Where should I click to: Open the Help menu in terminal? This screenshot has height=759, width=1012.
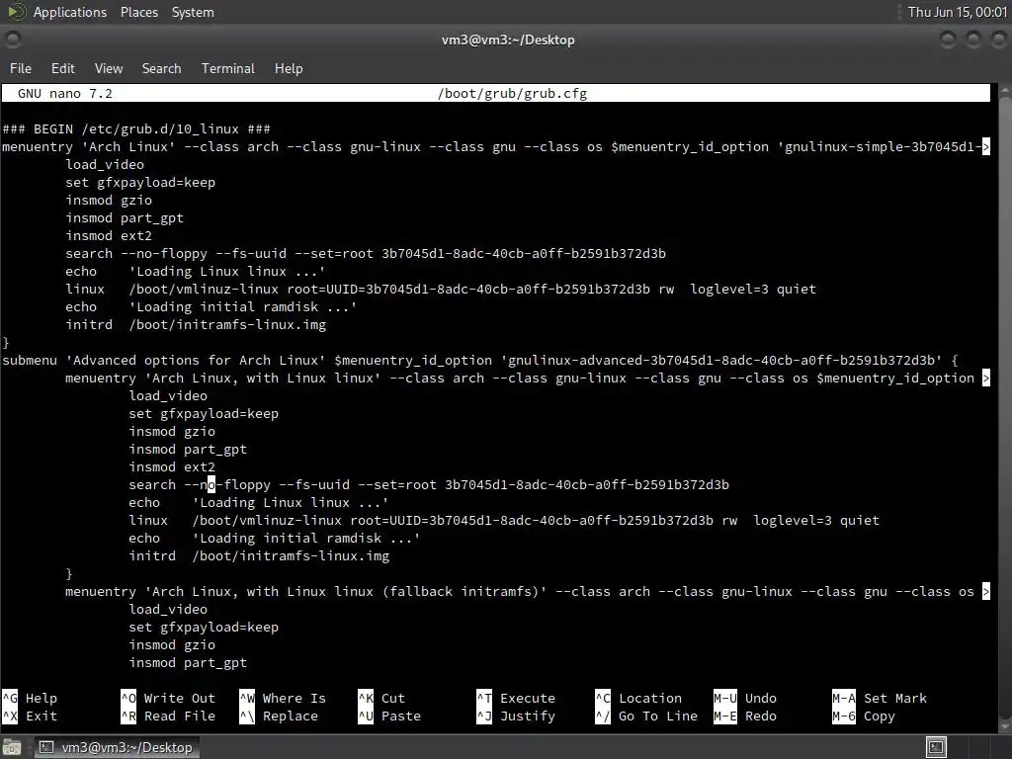point(289,68)
